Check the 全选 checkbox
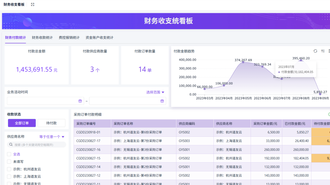330x185 pixels. coord(9,154)
